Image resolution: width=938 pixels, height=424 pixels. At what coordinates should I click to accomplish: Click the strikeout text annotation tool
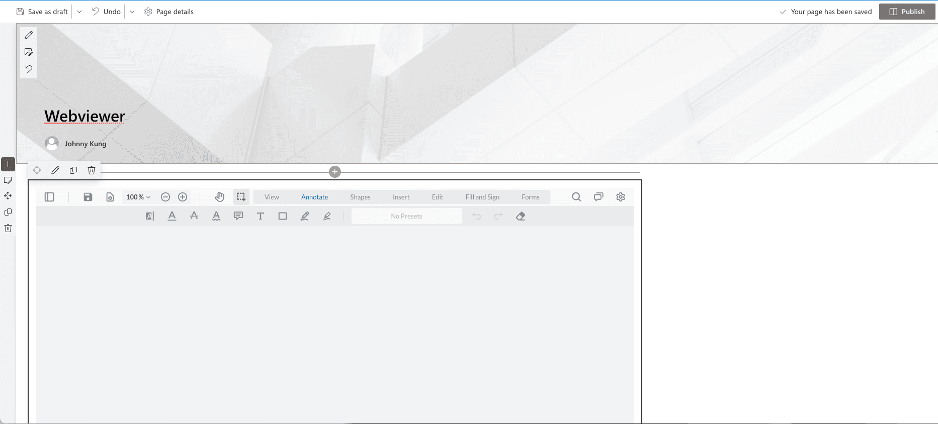pyautogui.click(x=194, y=216)
